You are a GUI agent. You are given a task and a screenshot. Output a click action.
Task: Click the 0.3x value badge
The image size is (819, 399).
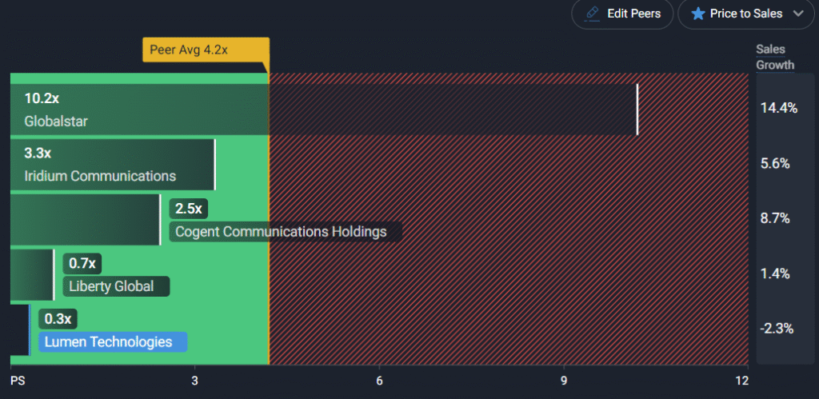coord(58,319)
